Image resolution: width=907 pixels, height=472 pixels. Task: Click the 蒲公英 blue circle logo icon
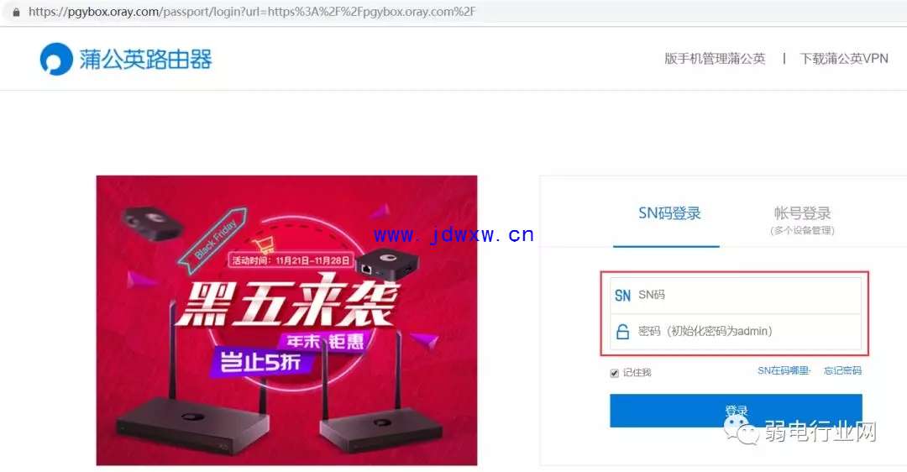point(56,59)
